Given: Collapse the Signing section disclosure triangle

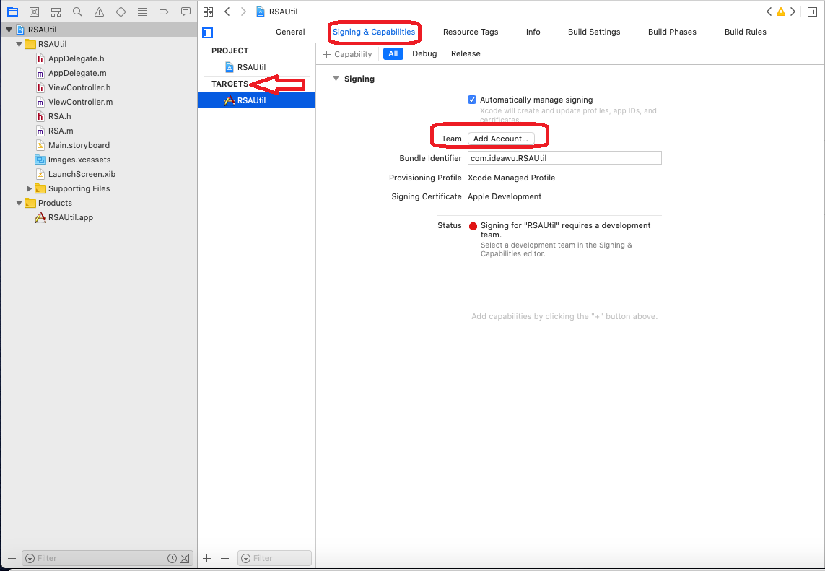Looking at the screenshot, I should pos(336,78).
